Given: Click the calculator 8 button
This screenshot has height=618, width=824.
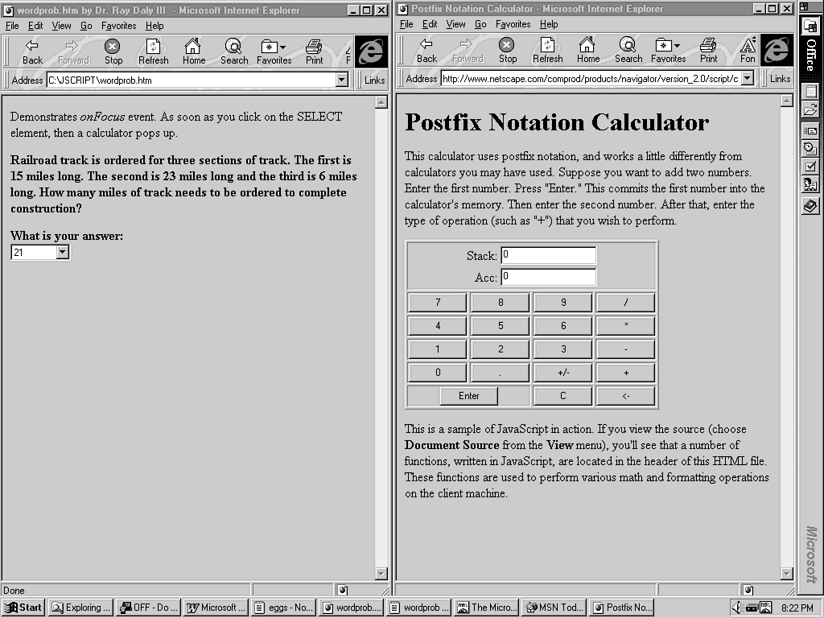Looking at the screenshot, I should [501, 303].
